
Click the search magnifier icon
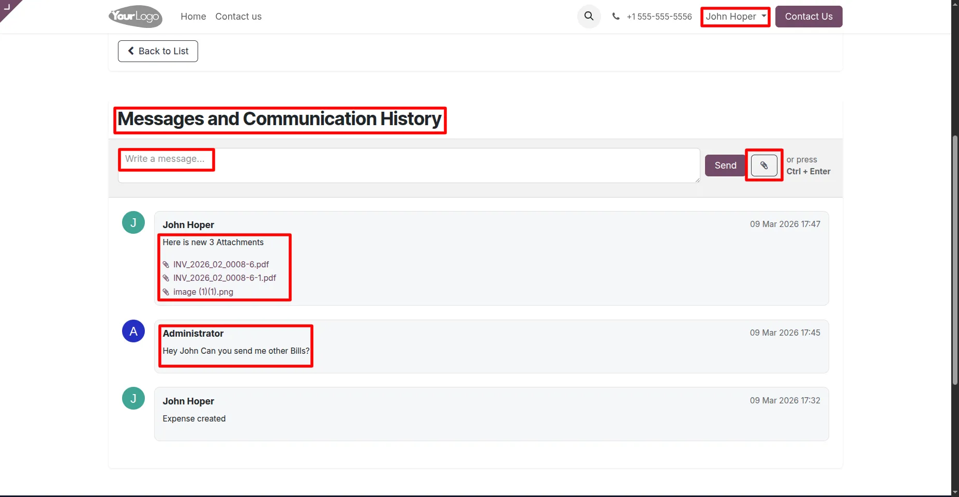pos(589,16)
